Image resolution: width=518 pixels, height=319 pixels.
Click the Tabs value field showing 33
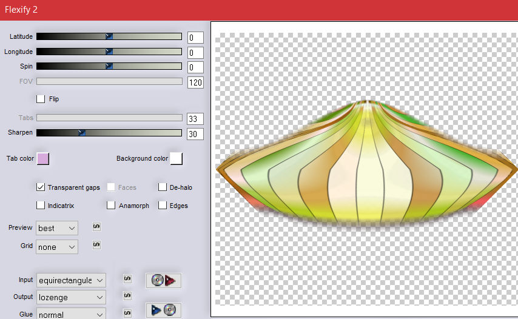click(195, 118)
